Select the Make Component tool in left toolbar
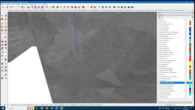Viewport: 195px width, 110px height. (6, 16)
